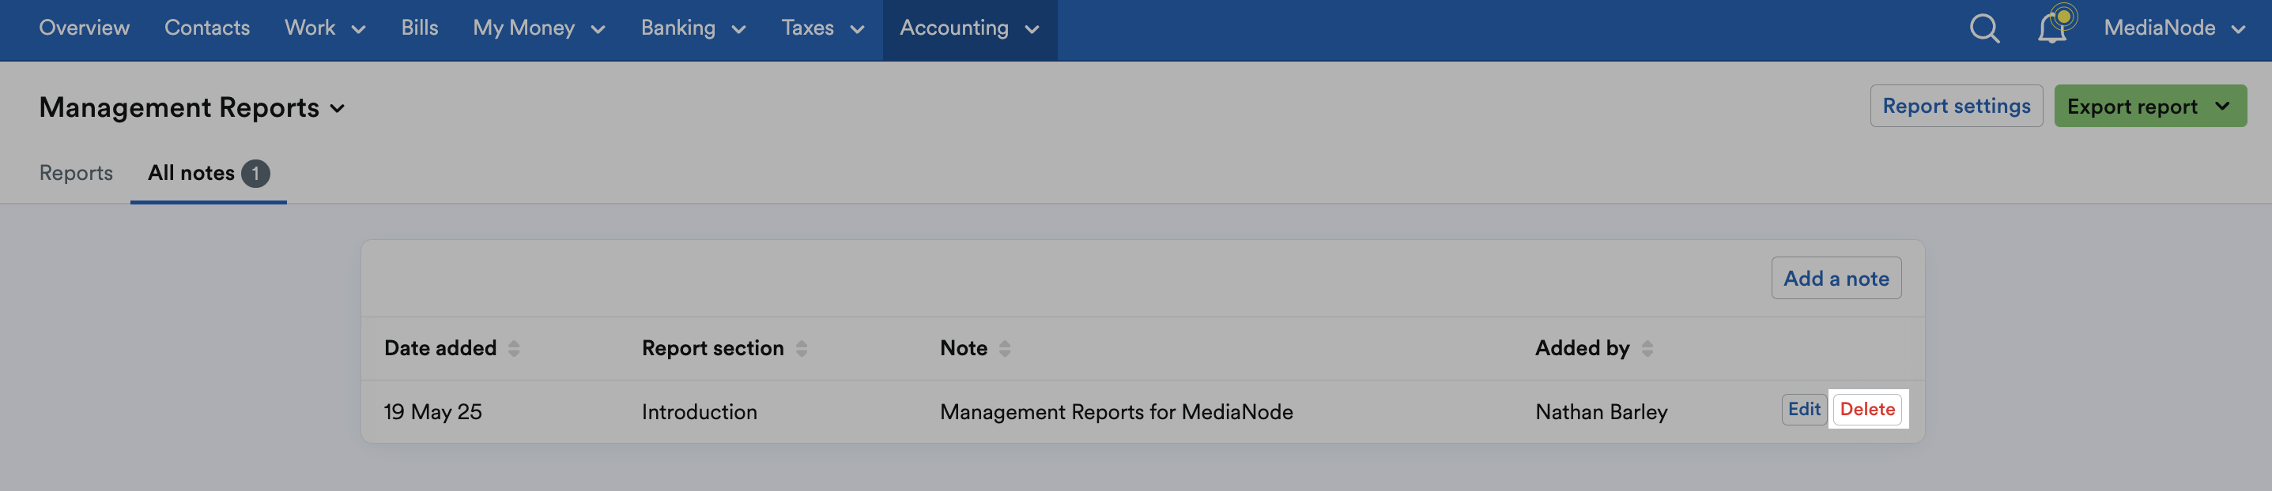2272x491 pixels.
Task: Expand the Work menu
Action: [x=325, y=28]
